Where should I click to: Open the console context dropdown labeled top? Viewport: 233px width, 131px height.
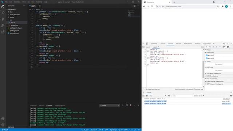click(x=158, y=96)
